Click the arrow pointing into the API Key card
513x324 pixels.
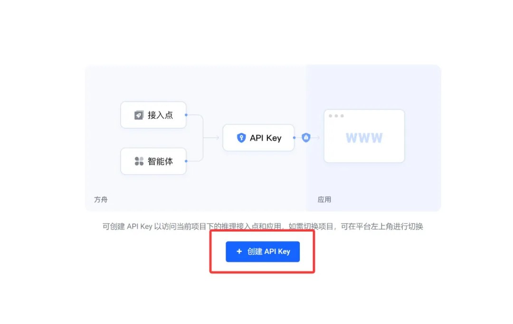click(211, 138)
